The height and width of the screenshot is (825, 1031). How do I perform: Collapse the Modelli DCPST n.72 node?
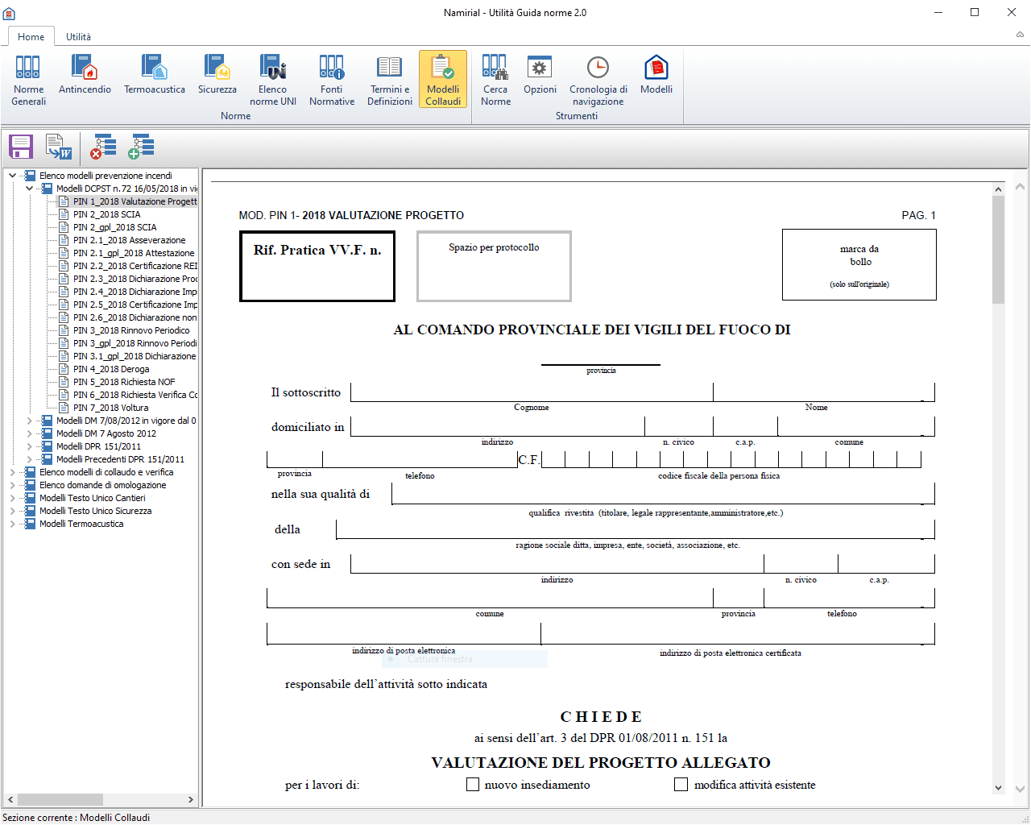pyautogui.click(x=29, y=189)
